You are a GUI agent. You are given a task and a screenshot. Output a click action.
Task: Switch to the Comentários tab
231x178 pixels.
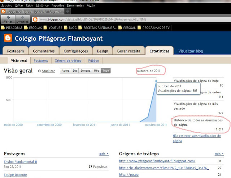click(44, 51)
